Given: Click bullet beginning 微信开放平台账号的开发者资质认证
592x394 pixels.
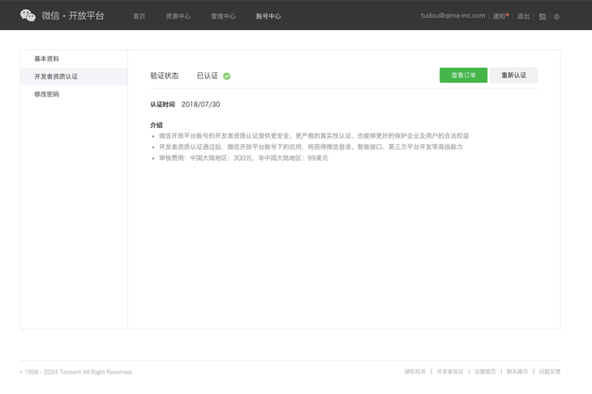Looking at the screenshot, I should tap(314, 136).
